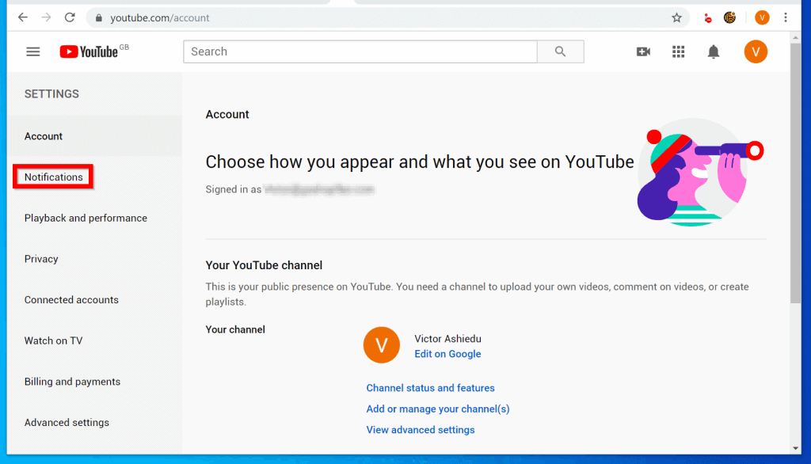Click the Your YouTube channel heading
The height and width of the screenshot is (464, 811).
pyautogui.click(x=264, y=265)
